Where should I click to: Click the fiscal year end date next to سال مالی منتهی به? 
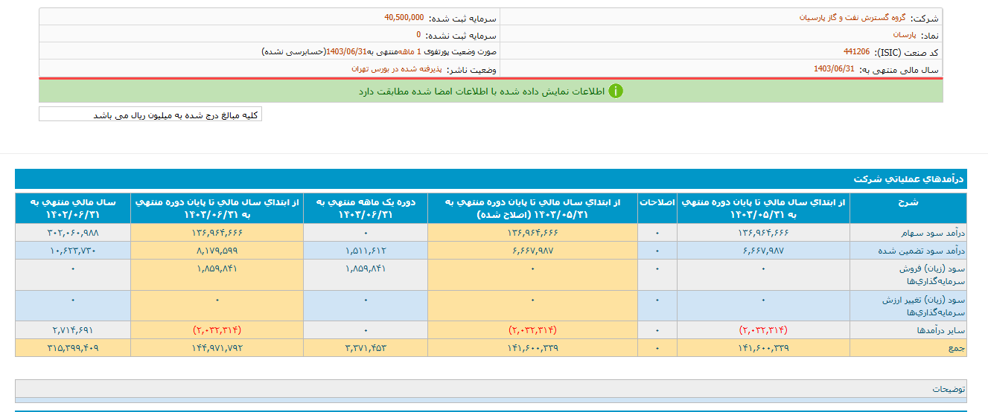(833, 68)
